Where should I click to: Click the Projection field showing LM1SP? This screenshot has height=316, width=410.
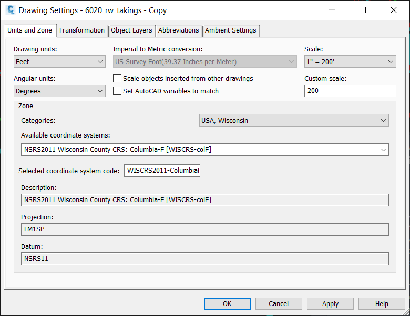(205, 229)
